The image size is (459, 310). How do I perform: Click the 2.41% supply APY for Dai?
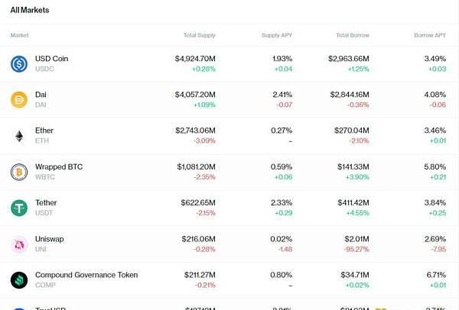(282, 95)
